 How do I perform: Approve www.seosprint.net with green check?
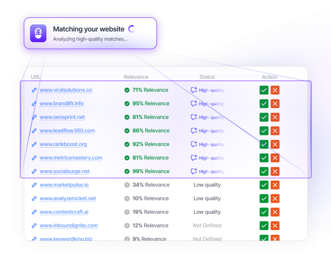pos(264,117)
